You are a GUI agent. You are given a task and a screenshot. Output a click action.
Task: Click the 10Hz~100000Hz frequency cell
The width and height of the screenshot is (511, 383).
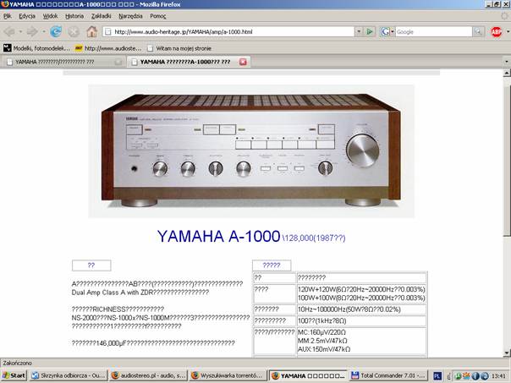coord(362,309)
